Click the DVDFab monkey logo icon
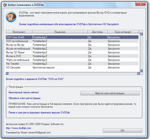The width and height of the screenshot is (150, 139). click(x=11, y=17)
